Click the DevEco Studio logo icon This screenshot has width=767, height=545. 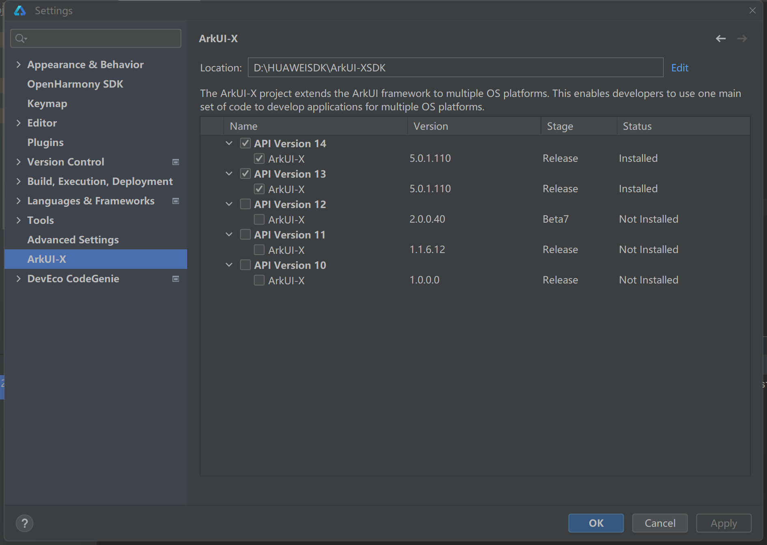pyautogui.click(x=20, y=11)
